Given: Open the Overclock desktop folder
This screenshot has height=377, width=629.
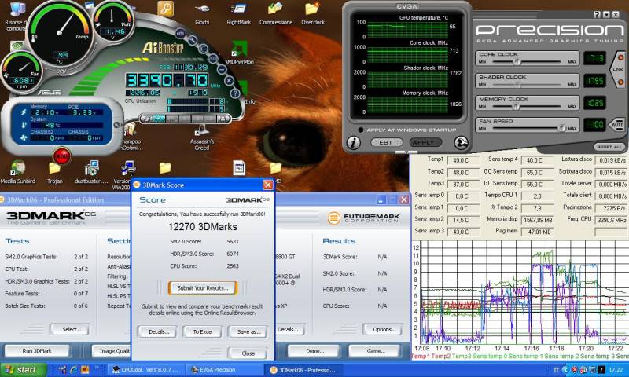Looking at the screenshot, I should (x=313, y=13).
